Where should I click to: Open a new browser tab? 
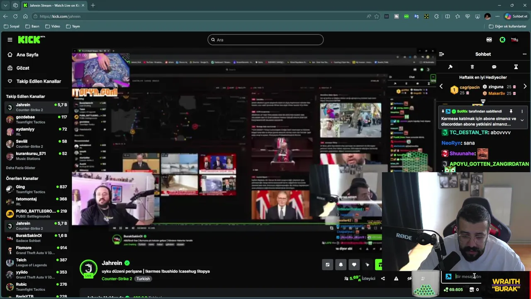pyautogui.click(x=93, y=5)
